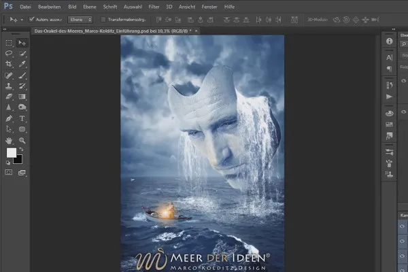Select the Clone Stamp tool
Viewport: 408px width, 272px height.
coord(9,86)
